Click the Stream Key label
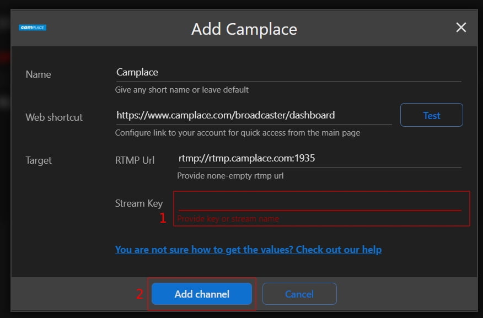The width and height of the screenshot is (483, 318). (x=138, y=203)
